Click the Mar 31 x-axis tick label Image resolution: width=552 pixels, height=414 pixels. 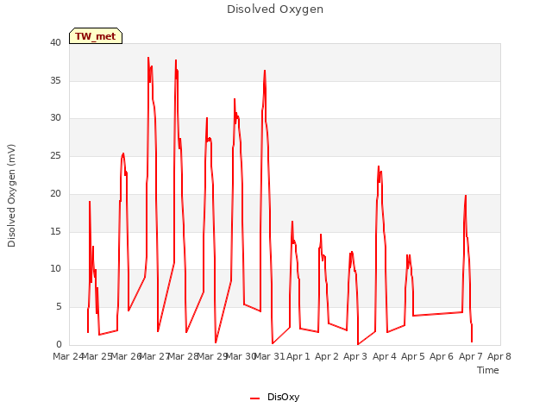(269, 356)
